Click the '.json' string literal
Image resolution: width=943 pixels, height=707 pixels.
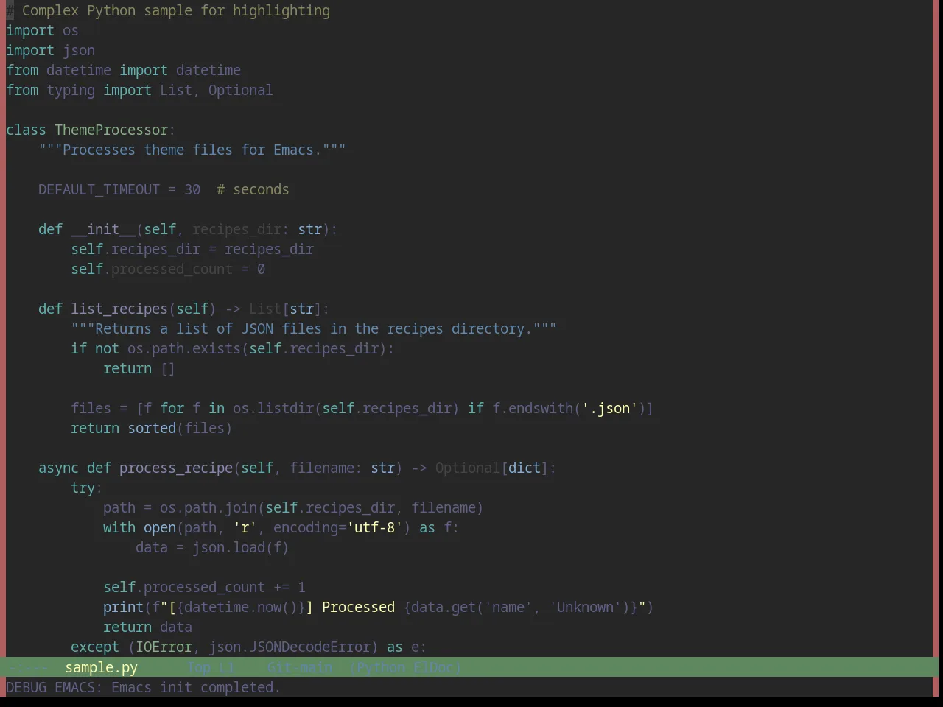[x=609, y=408]
